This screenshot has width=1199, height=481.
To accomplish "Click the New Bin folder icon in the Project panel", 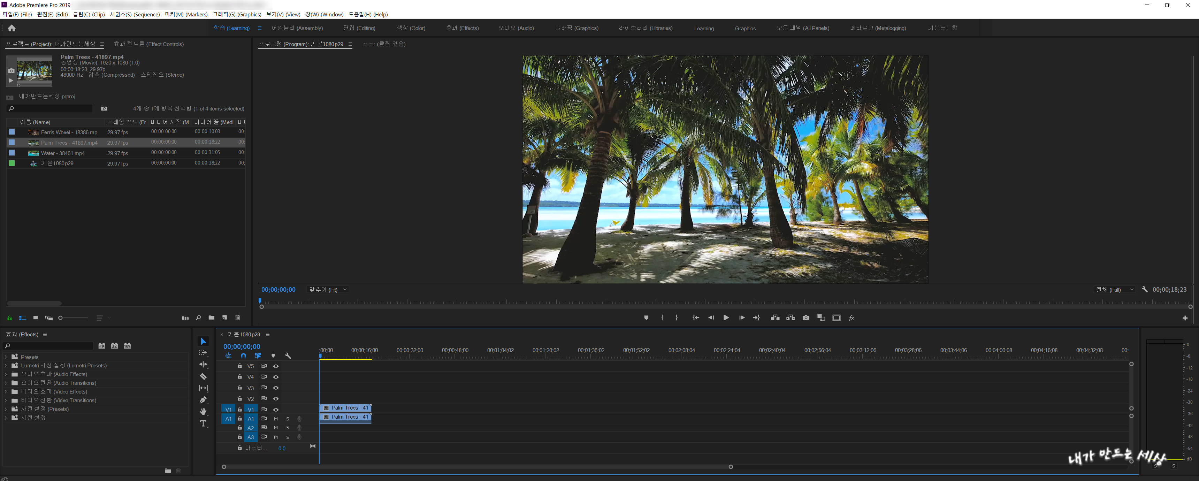I will (211, 318).
